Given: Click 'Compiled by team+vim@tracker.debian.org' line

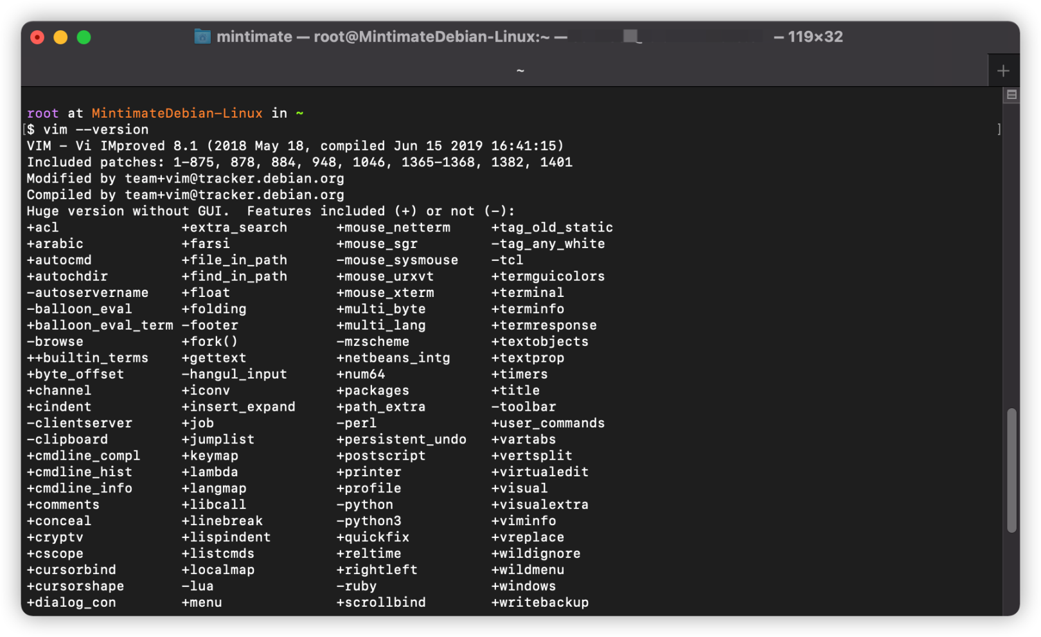Looking at the screenshot, I should coord(185,195).
